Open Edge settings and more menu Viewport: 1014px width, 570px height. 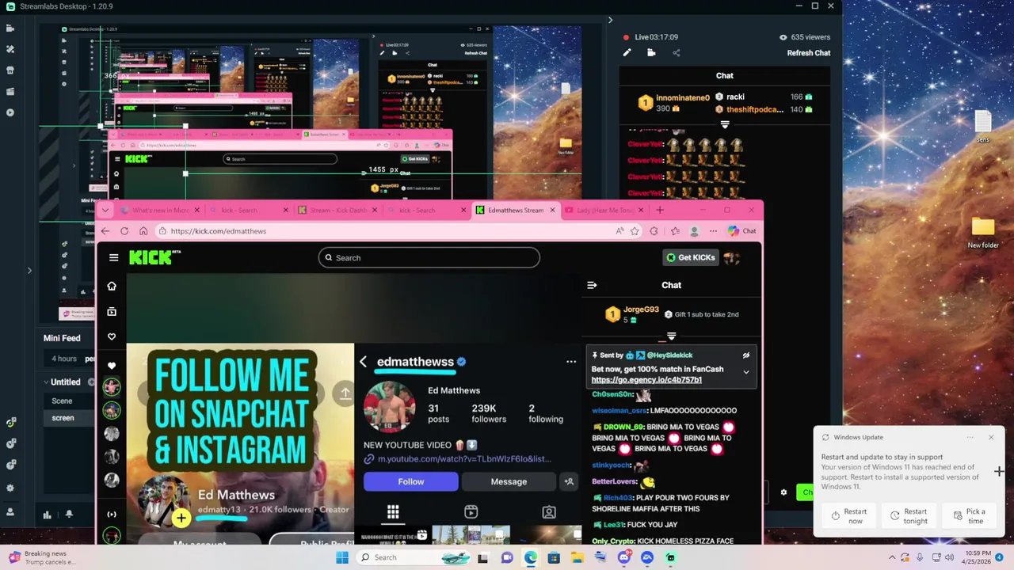(713, 231)
